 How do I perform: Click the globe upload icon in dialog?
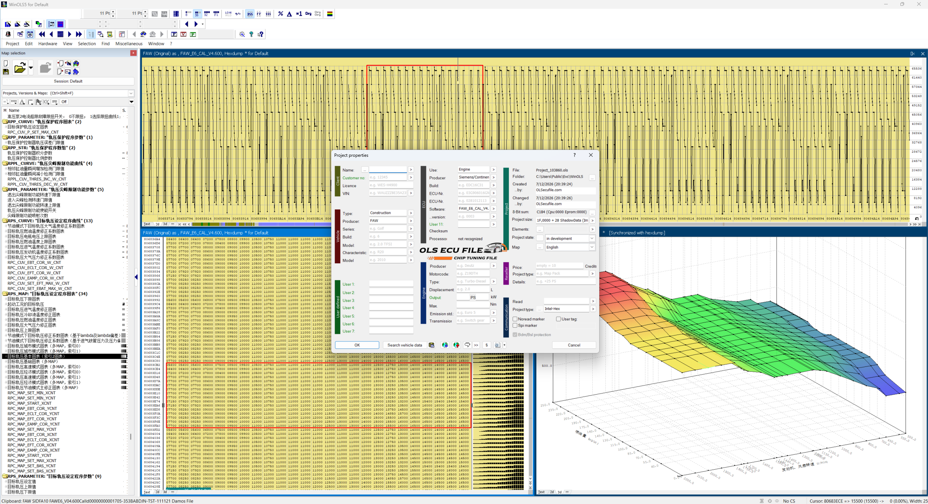456,345
